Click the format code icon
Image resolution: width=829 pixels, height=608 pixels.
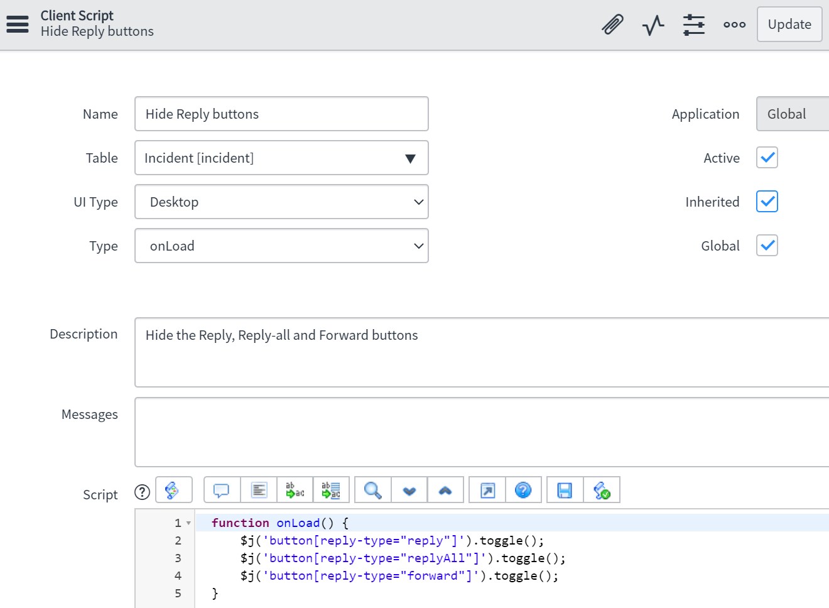(259, 490)
